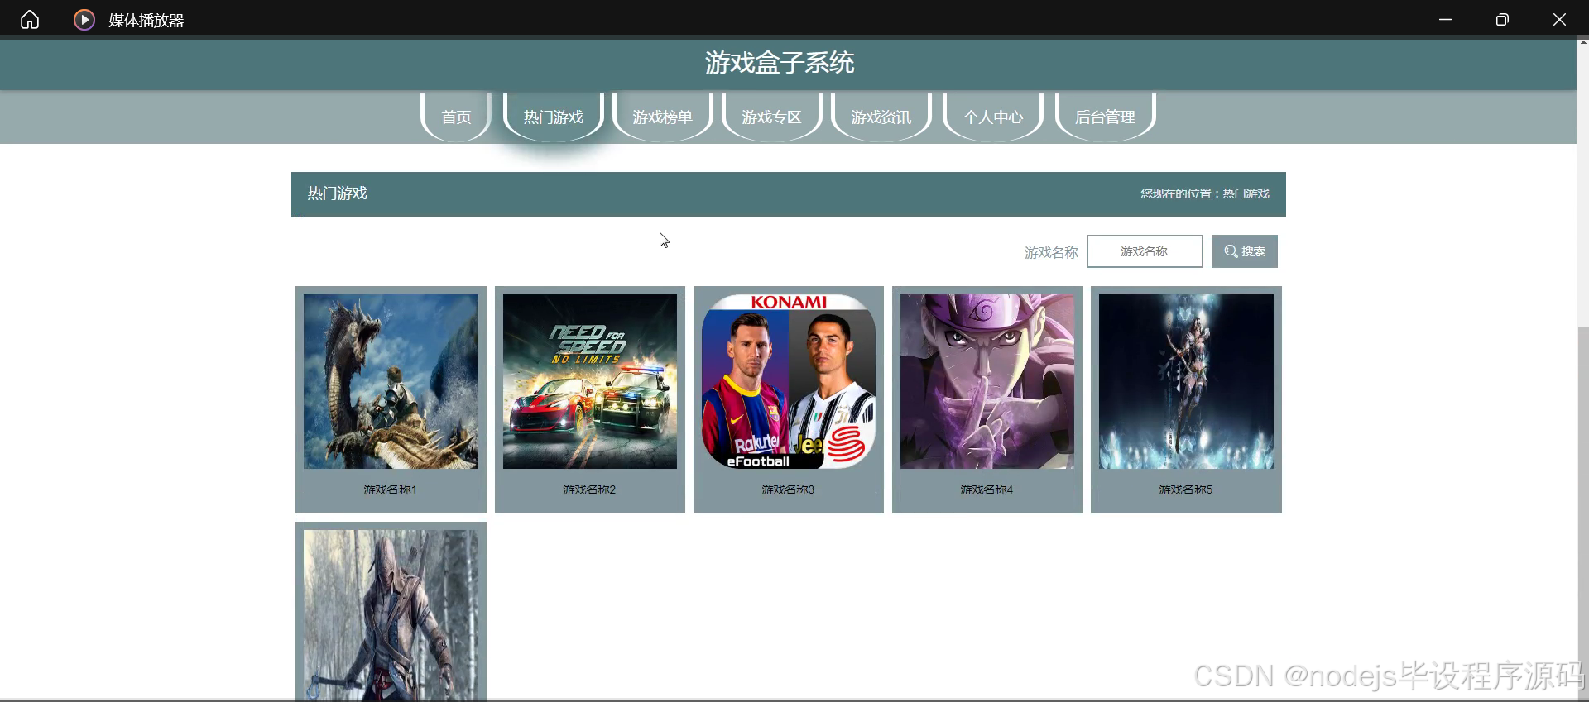Open the Konami eFootball game thumbnail
Image resolution: width=1589 pixels, height=702 pixels.
789,382
